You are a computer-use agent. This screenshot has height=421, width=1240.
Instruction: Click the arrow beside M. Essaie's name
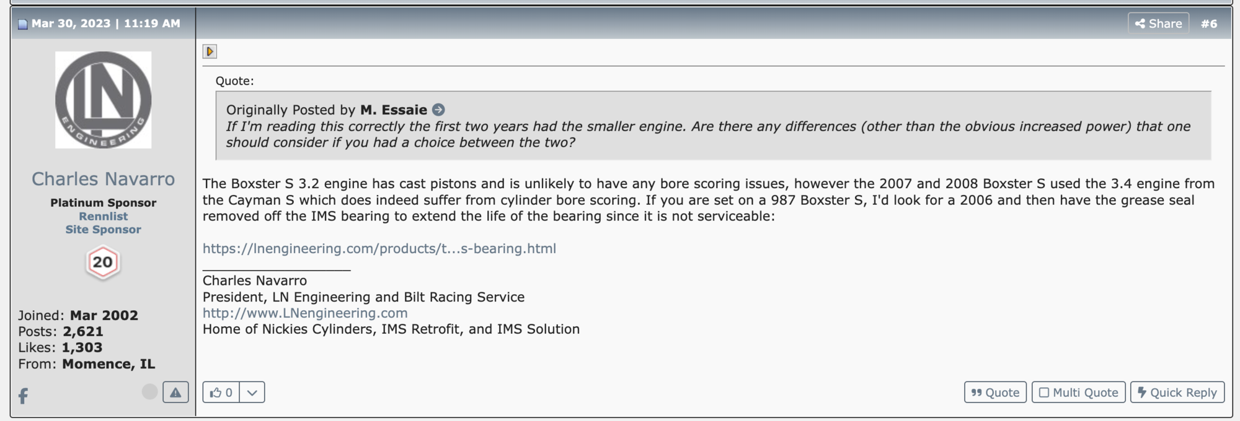[x=438, y=110]
